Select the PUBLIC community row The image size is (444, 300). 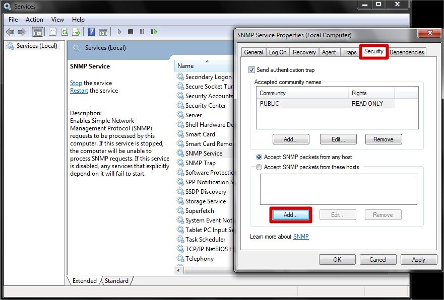(302, 104)
